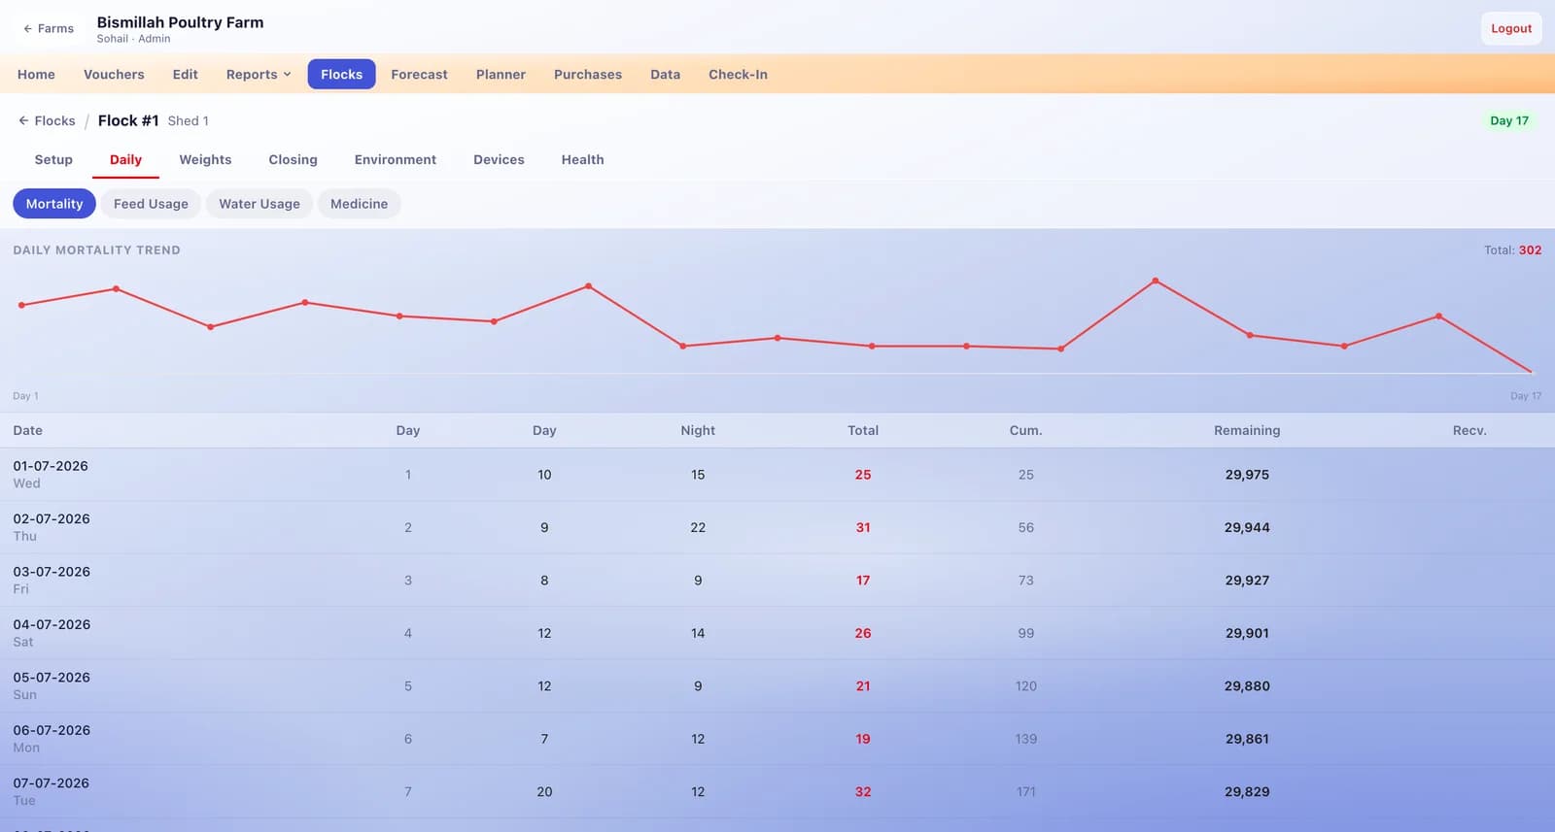Image resolution: width=1555 pixels, height=832 pixels.
Task: Open the Forecast page
Action: (419, 75)
